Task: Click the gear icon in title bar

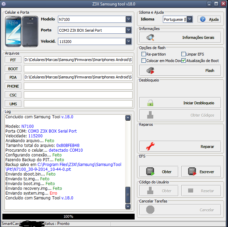Action: (4, 4)
